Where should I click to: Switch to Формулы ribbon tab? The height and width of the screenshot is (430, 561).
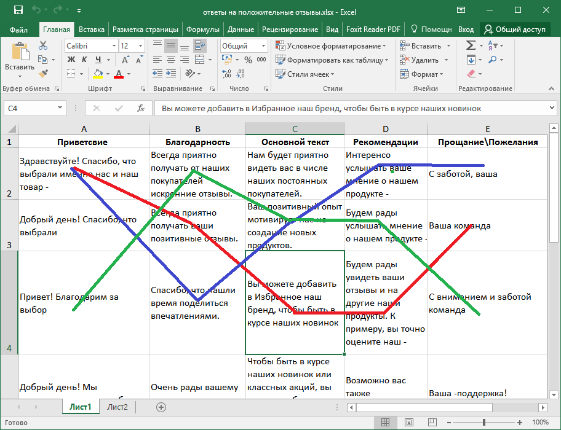pos(203,29)
